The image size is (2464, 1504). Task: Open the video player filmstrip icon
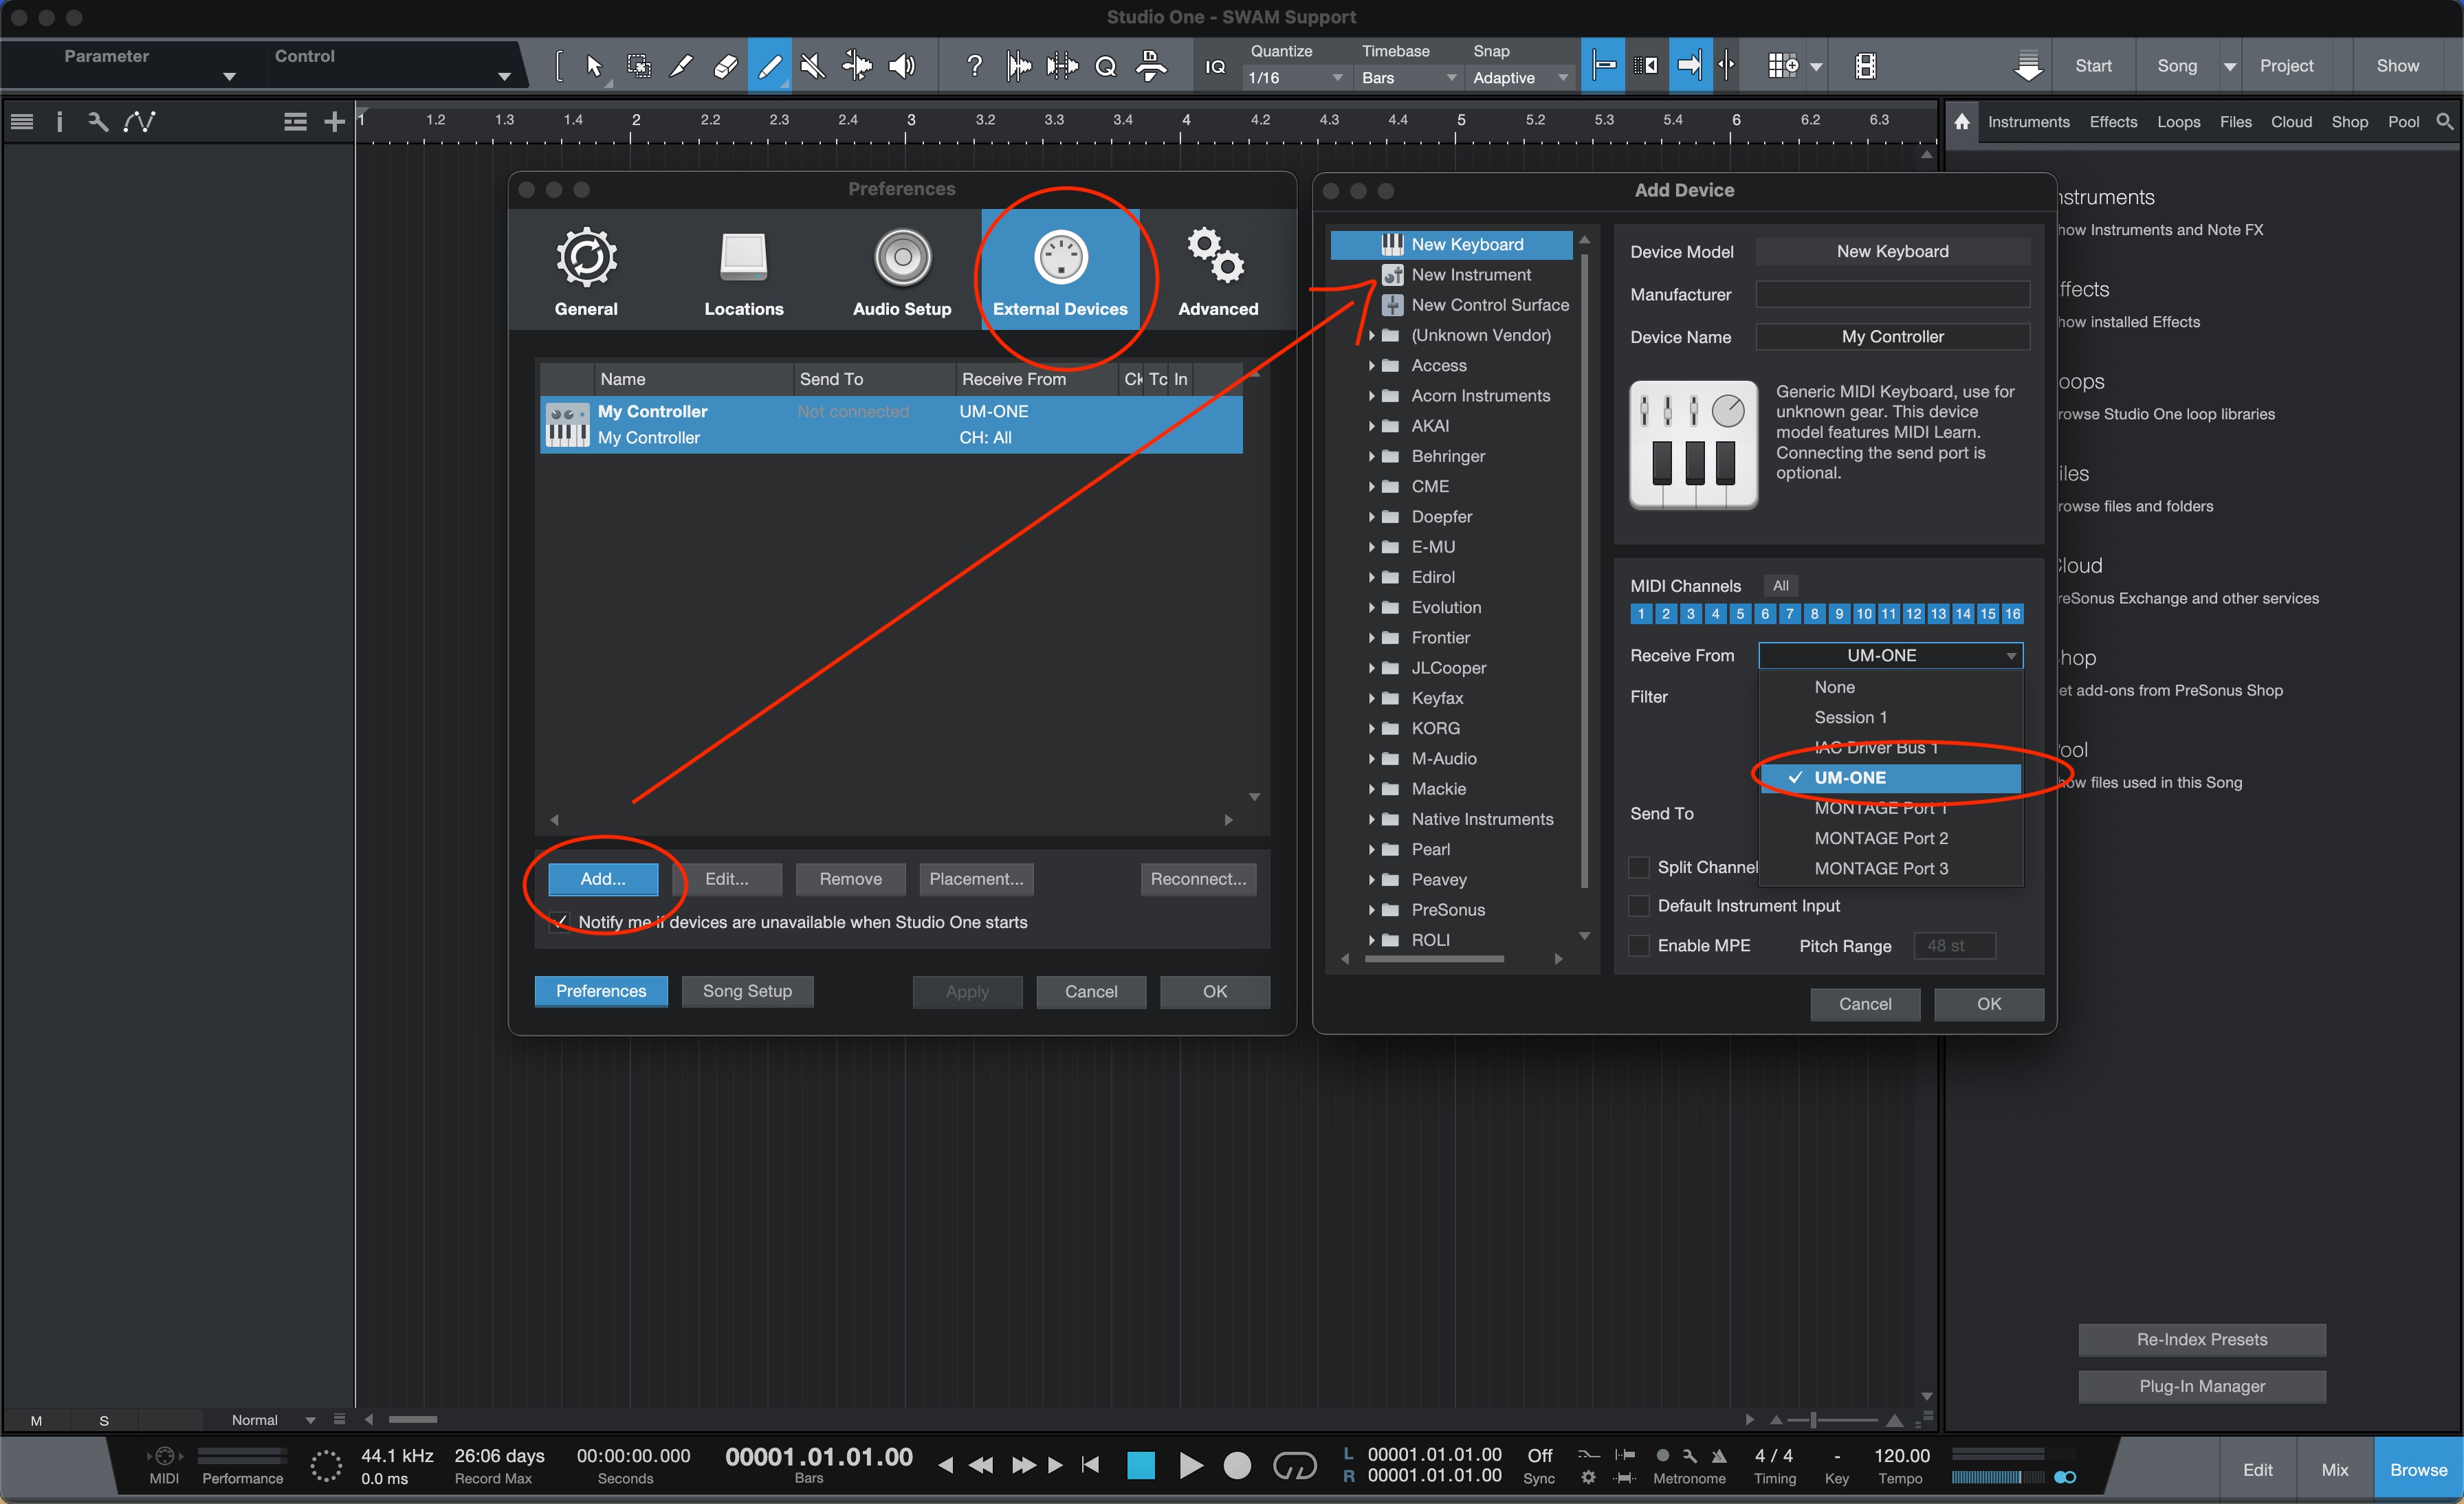[1865, 66]
